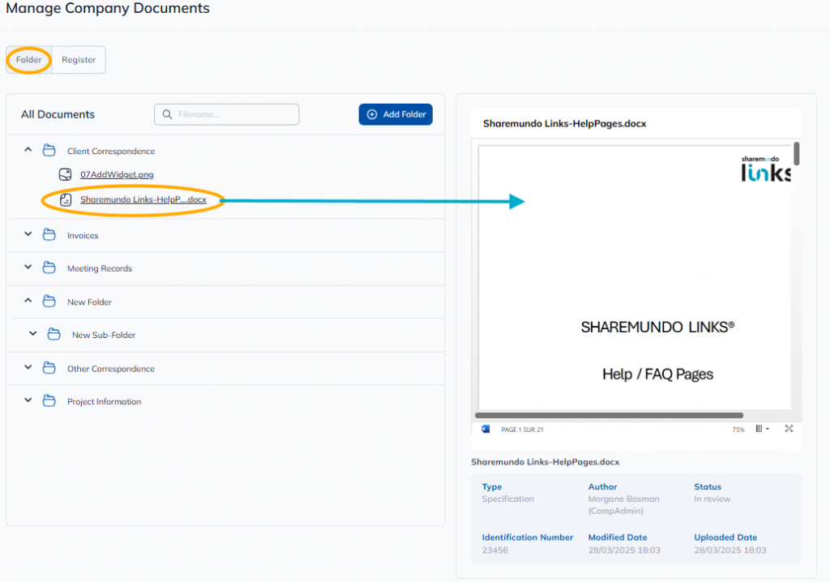Open the Sharemundo Links-HelpPages docx link
The height and width of the screenshot is (582, 830).
pos(143,199)
